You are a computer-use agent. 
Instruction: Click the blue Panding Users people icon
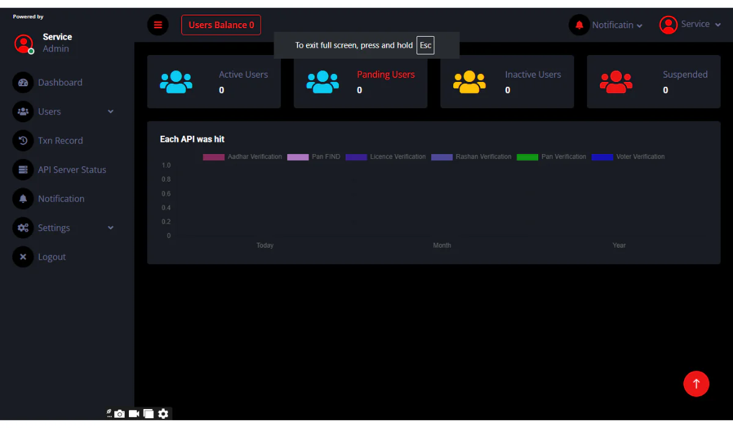tap(323, 82)
